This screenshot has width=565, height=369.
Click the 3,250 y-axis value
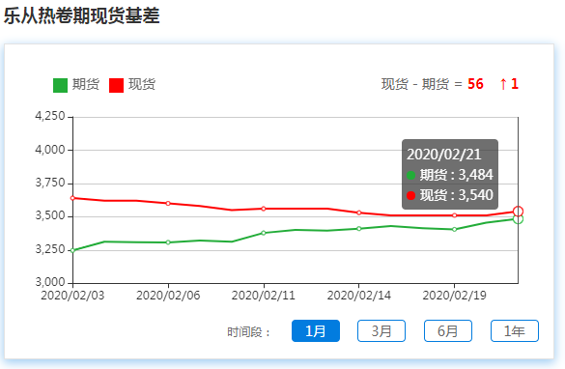[x=50, y=249]
